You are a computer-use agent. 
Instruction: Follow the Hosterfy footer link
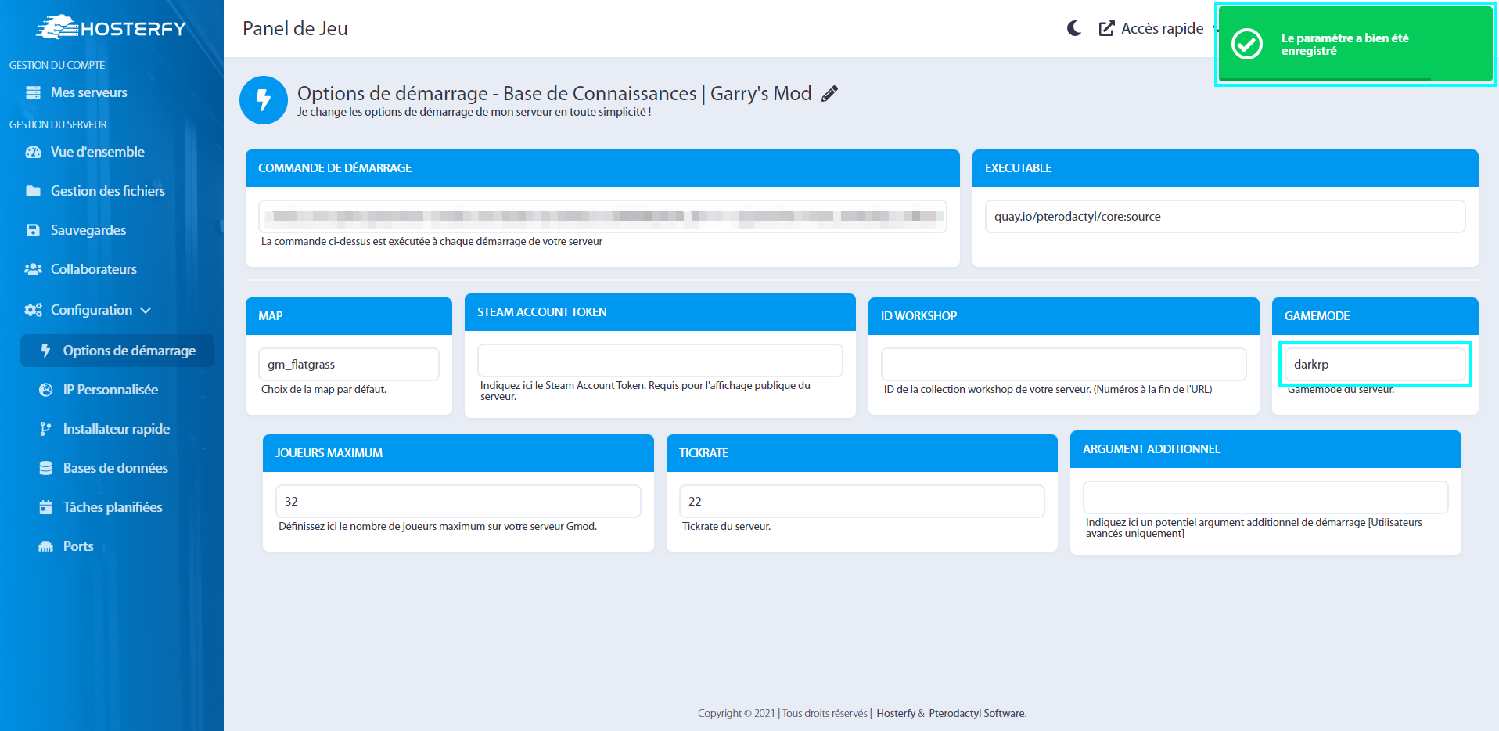tap(896, 713)
